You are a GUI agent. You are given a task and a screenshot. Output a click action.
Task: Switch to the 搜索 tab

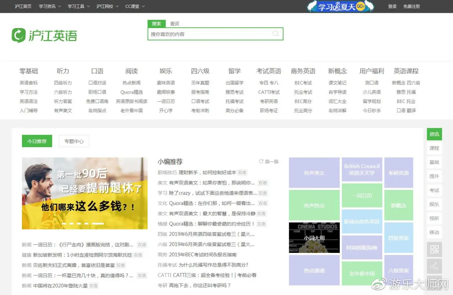tap(157, 24)
